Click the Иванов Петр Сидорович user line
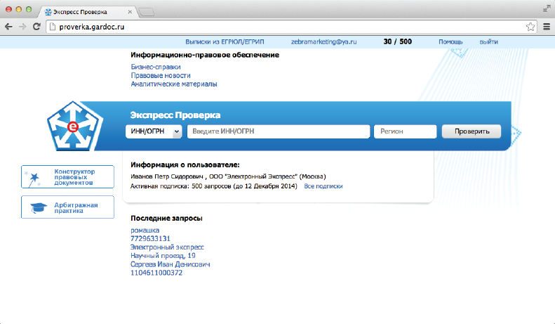 (x=228, y=176)
